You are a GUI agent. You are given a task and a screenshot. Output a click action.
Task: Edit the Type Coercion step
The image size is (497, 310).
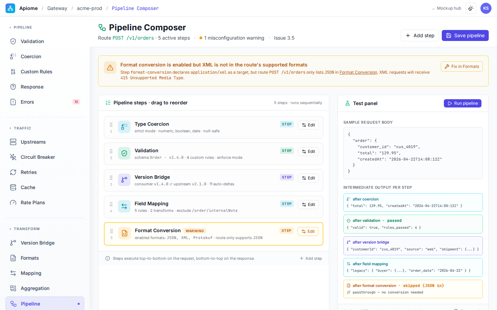(x=308, y=125)
